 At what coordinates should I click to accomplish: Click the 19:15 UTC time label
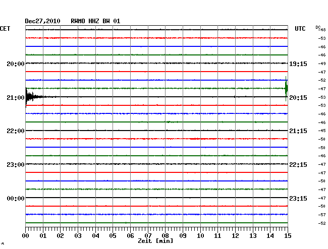point(298,64)
